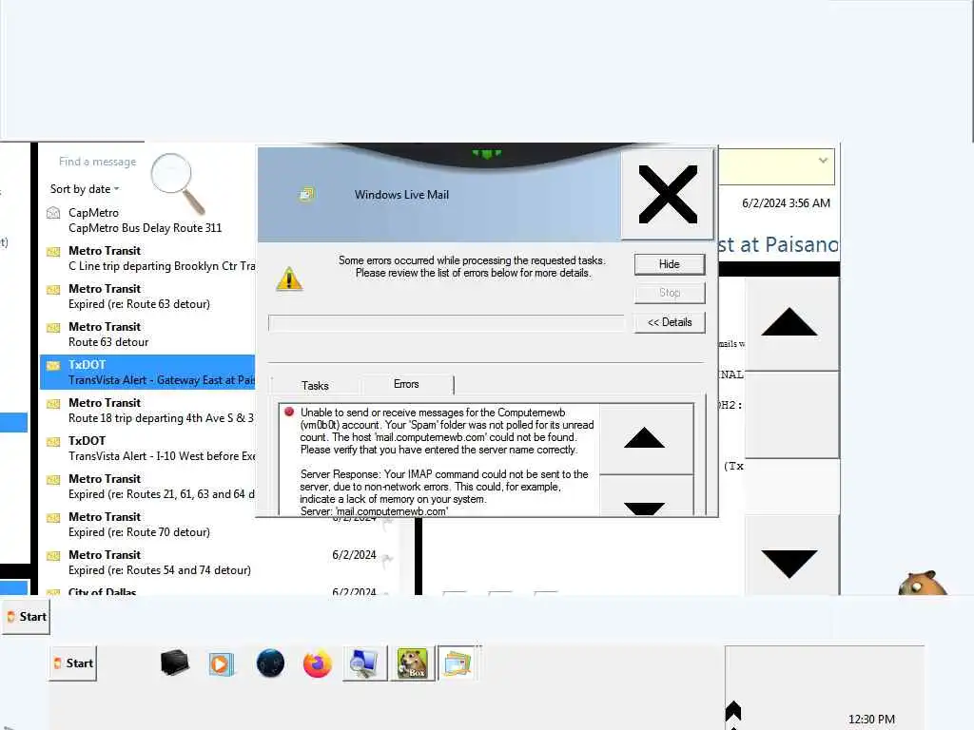Select Expired Routes 21, 61, 63 and 64 message
Viewport: 974px width, 730px height.
147,486
